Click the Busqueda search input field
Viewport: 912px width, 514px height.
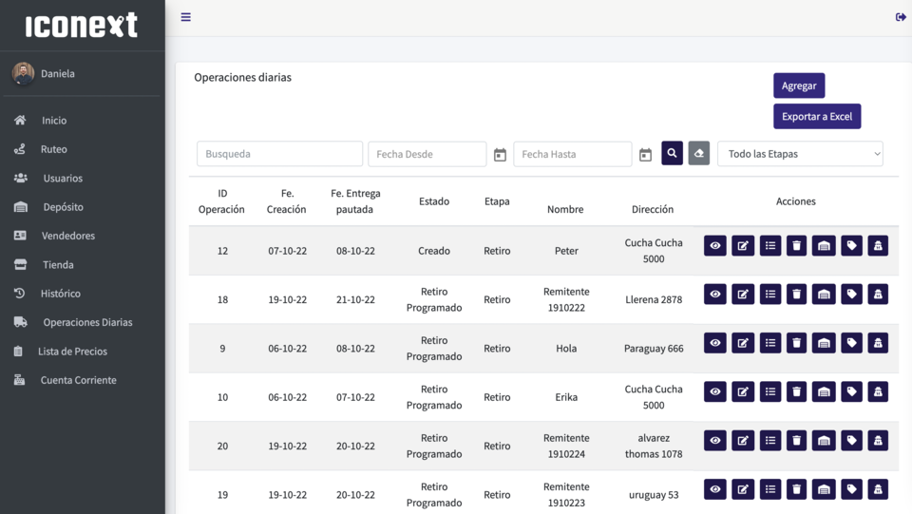click(279, 154)
